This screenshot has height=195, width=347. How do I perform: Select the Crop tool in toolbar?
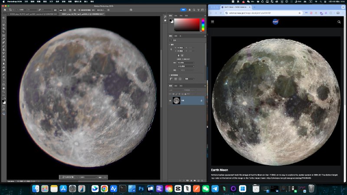click(x=3, y=32)
